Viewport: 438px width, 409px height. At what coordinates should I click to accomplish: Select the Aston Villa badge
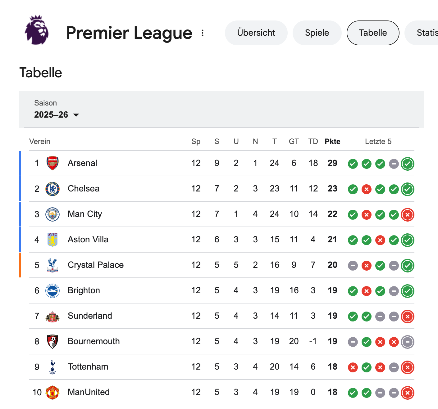[52, 240]
